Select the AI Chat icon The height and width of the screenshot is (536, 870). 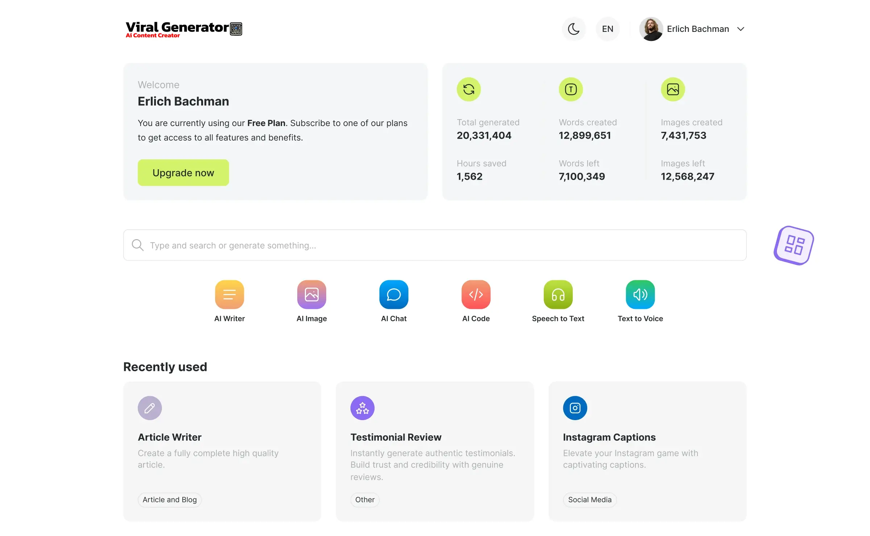coord(393,294)
